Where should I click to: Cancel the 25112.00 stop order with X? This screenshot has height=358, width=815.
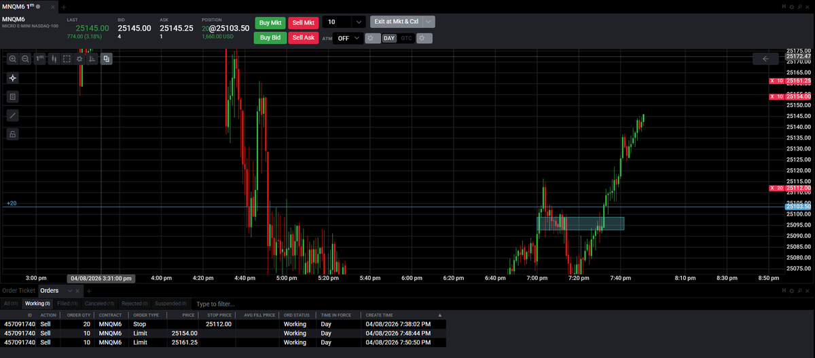[772, 188]
